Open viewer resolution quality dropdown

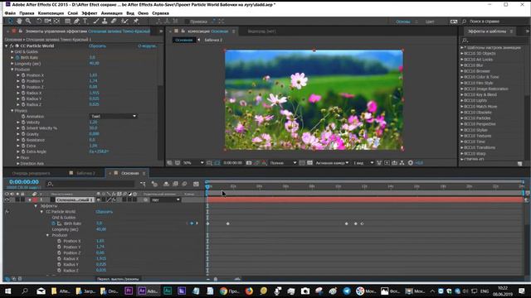coord(283,163)
